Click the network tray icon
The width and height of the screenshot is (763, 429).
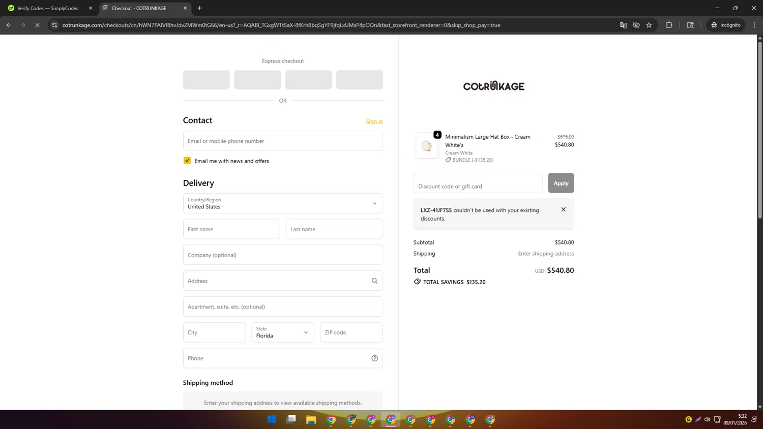[x=717, y=419]
